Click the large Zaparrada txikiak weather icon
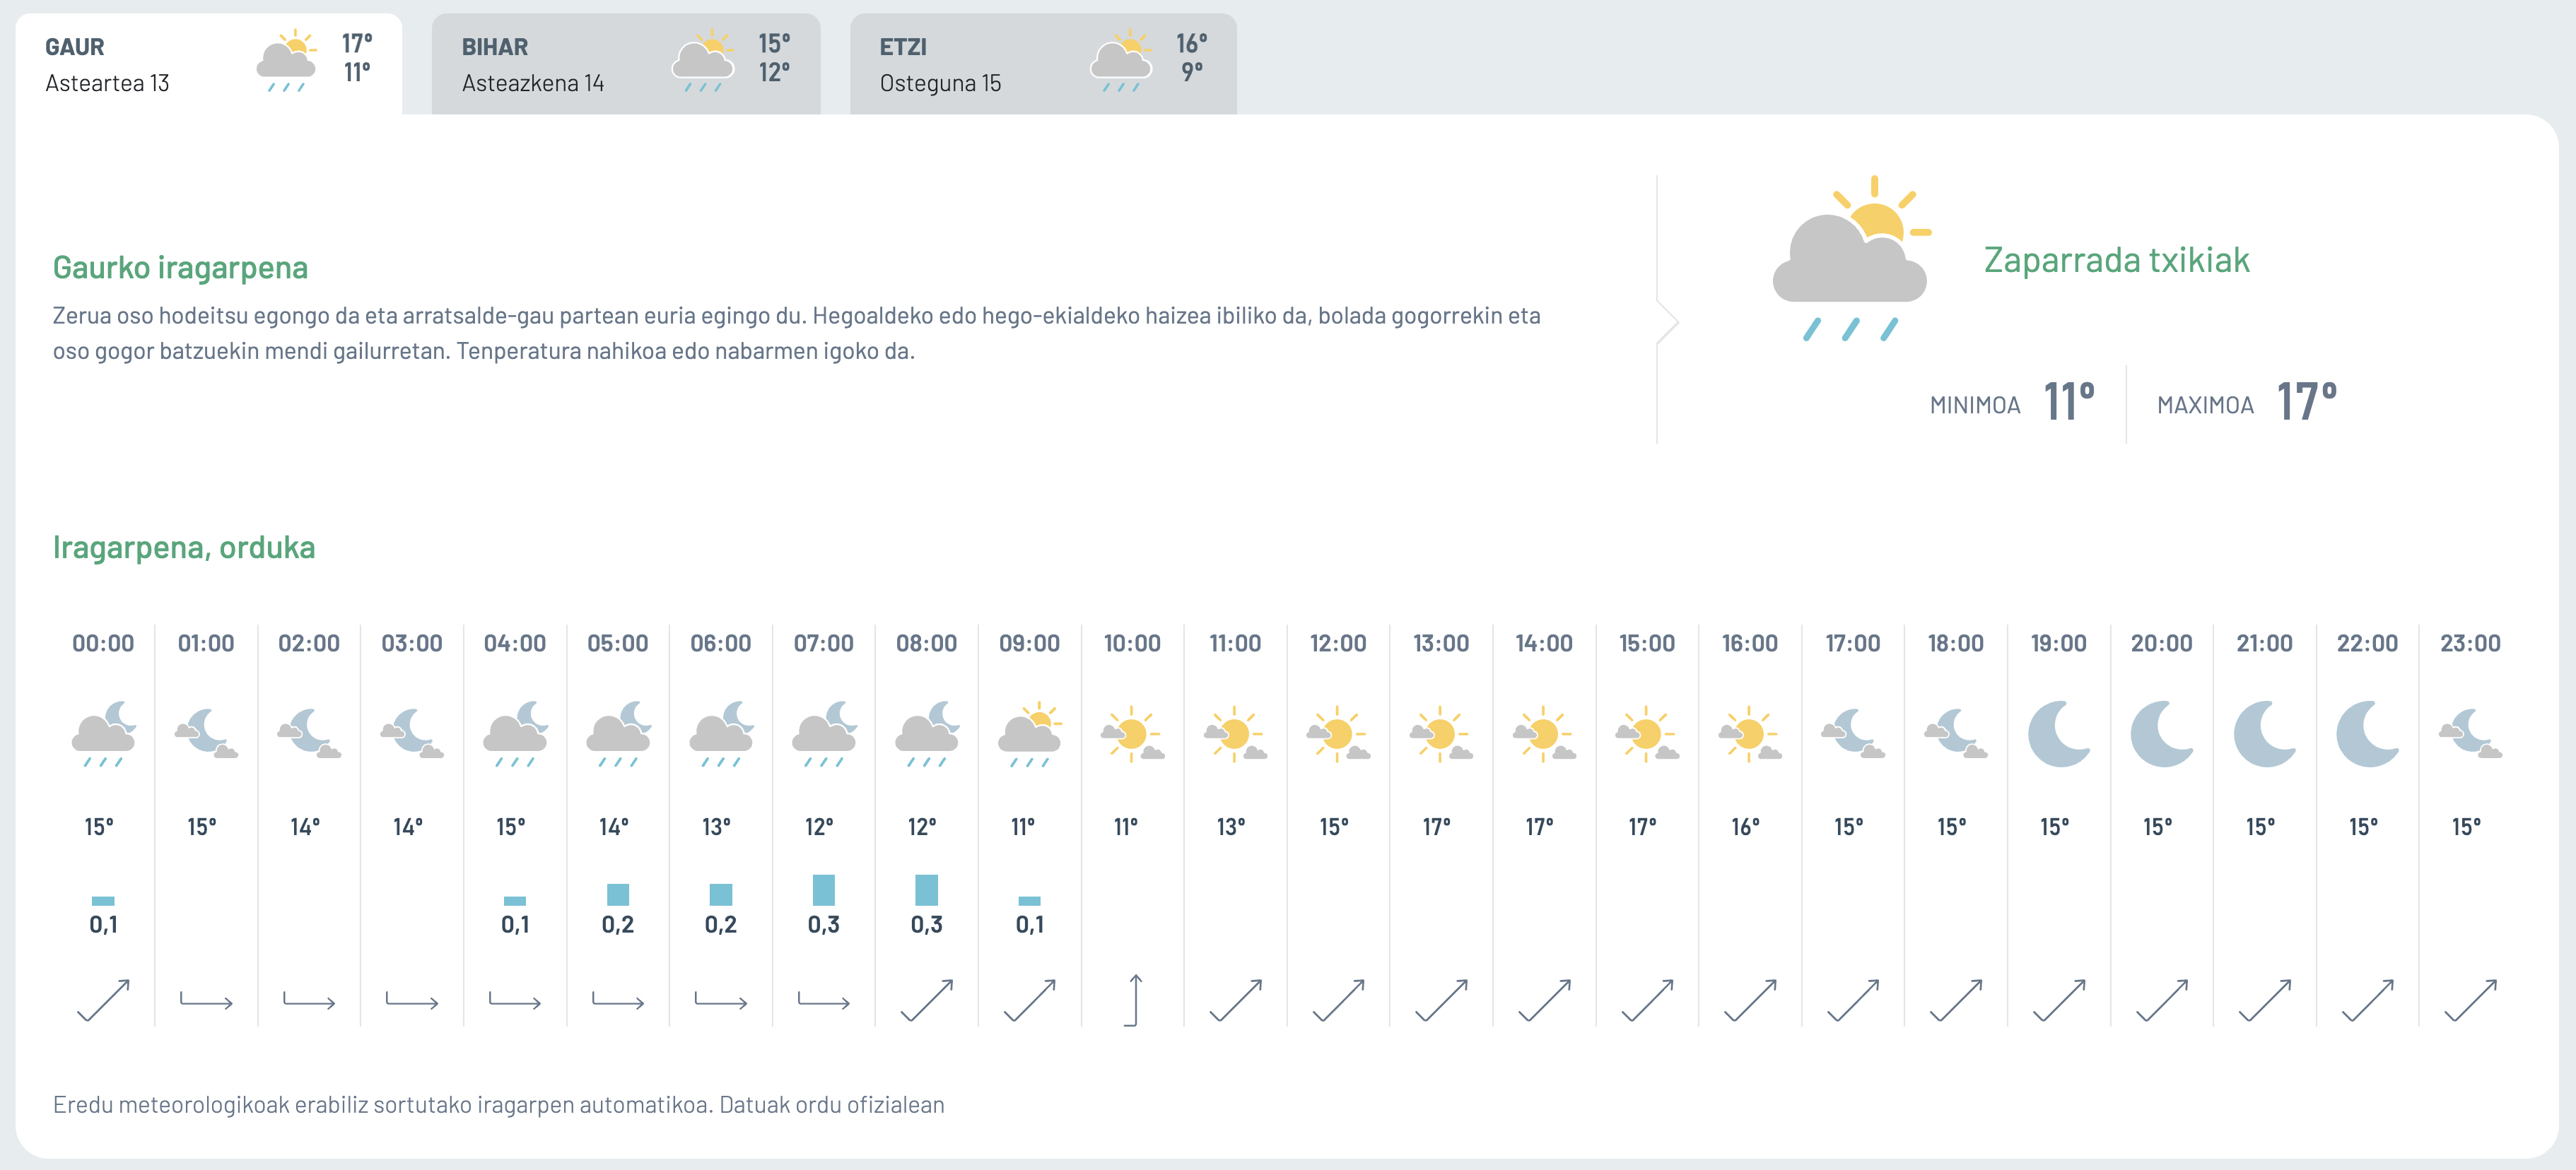The height and width of the screenshot is (1170, 2576). pos(1851,259)
